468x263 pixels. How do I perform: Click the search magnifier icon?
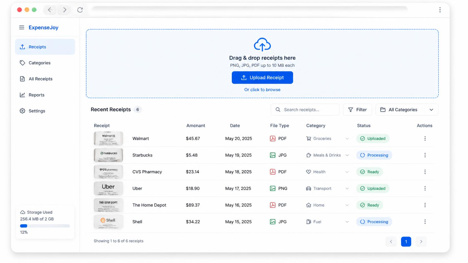click(278, 109)
